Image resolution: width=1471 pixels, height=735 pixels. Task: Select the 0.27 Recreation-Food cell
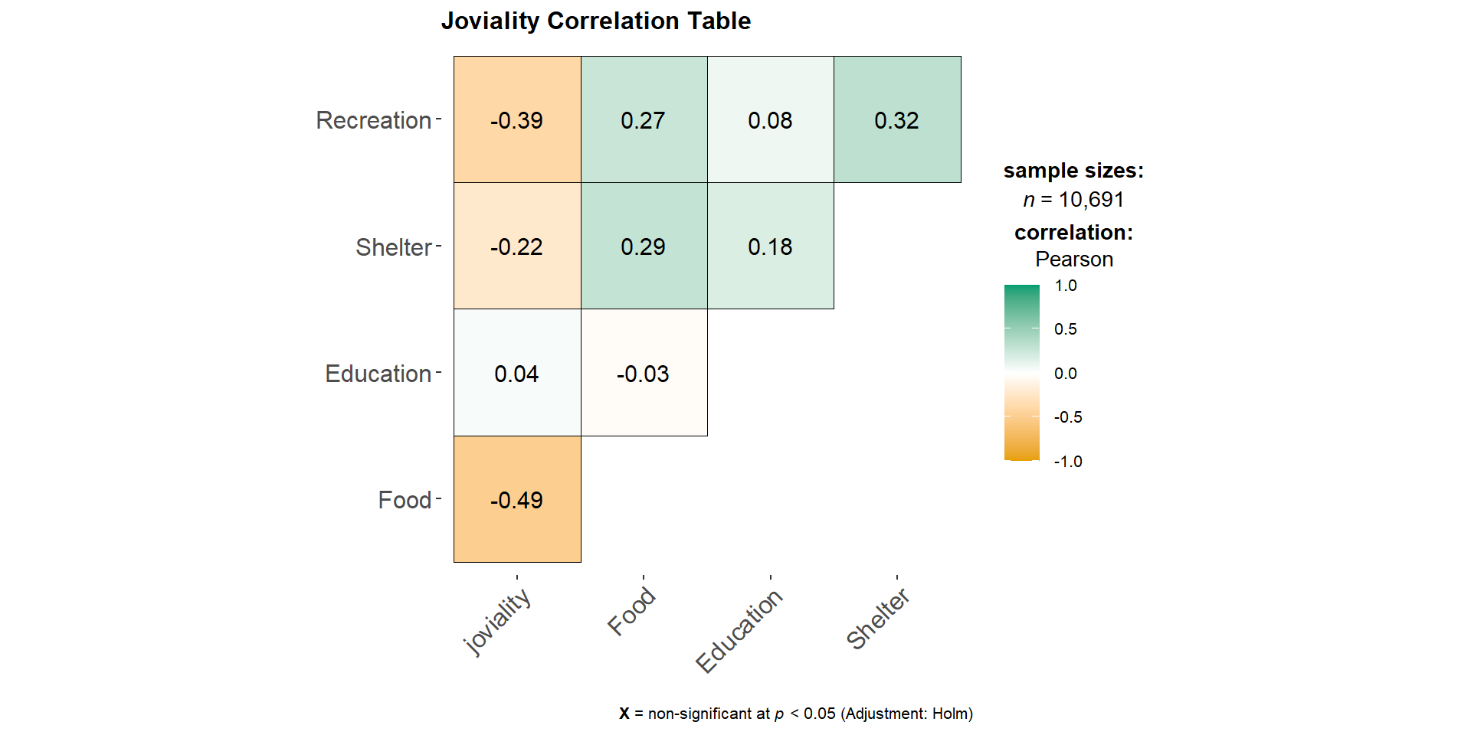[x=644, y=120]
